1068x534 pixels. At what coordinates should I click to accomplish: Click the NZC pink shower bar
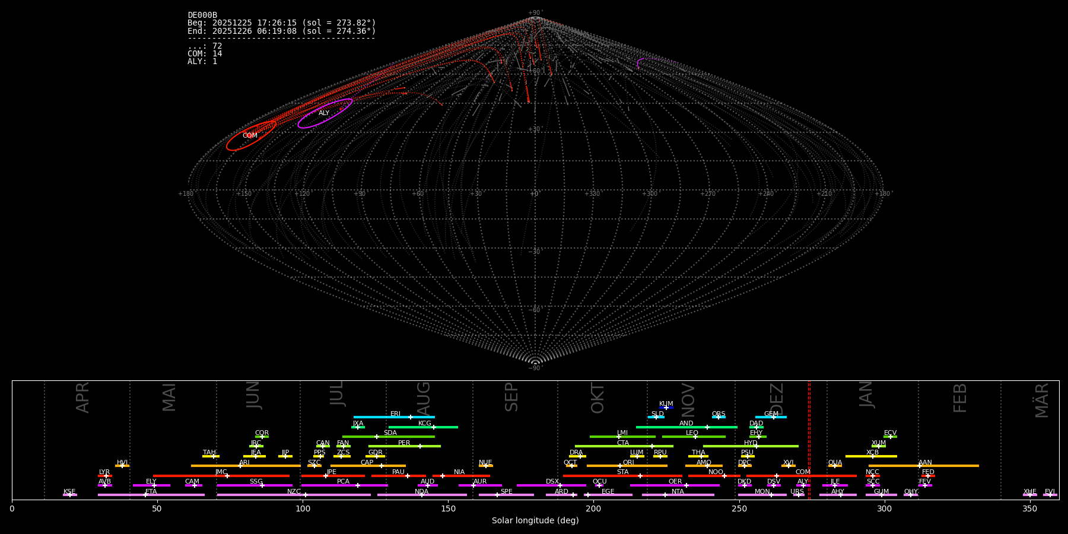click(x=294, y=495)
